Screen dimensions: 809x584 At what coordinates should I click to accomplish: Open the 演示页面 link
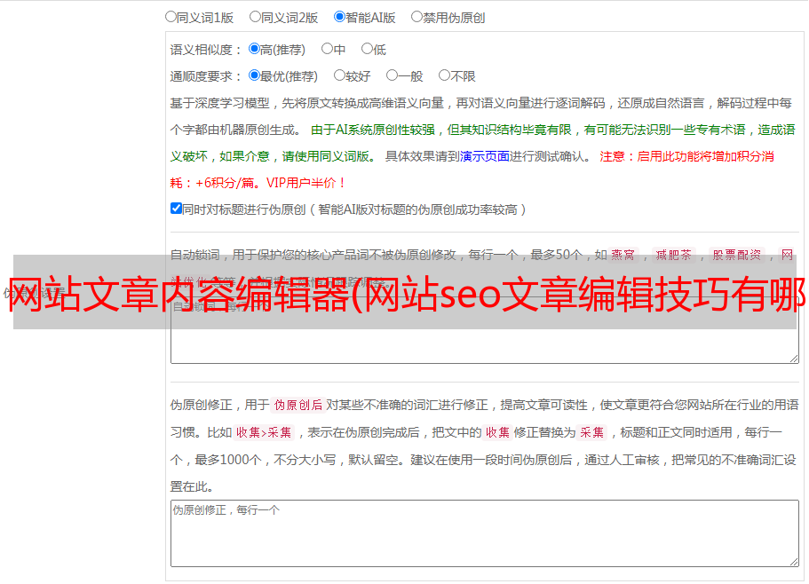click(x=485, y=156)
